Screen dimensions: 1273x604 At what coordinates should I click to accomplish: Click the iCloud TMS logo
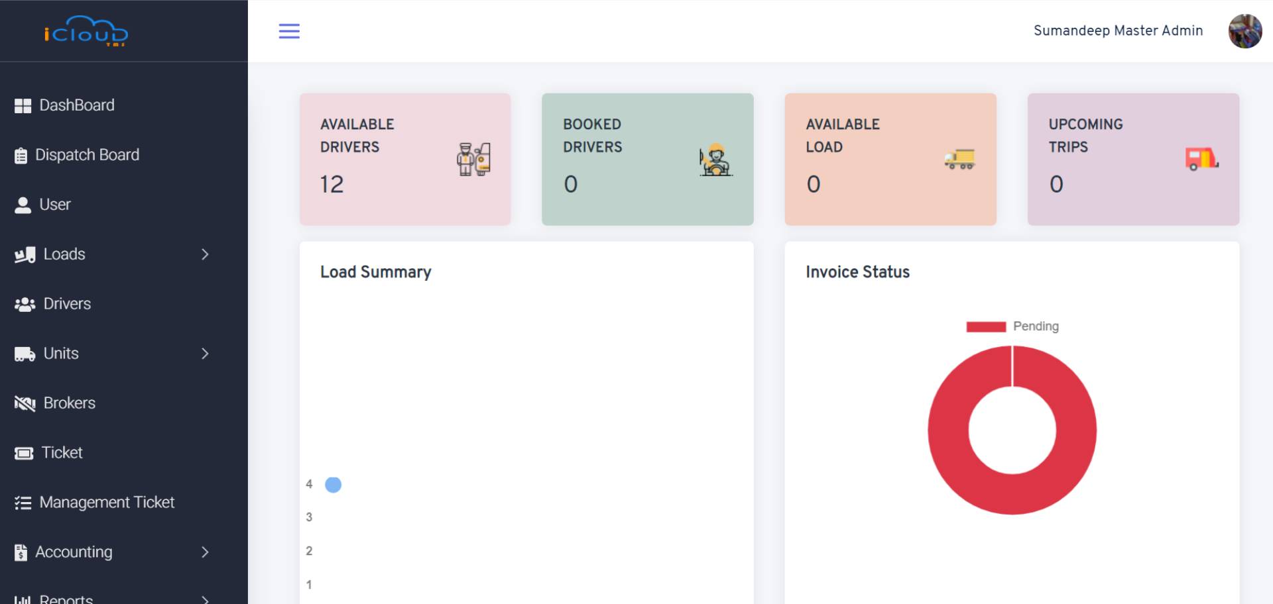click(86, 30)
